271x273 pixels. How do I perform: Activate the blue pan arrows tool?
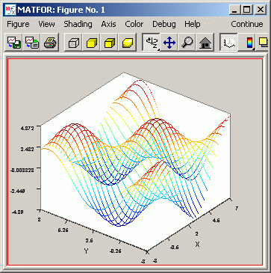(x=169, y=42)
